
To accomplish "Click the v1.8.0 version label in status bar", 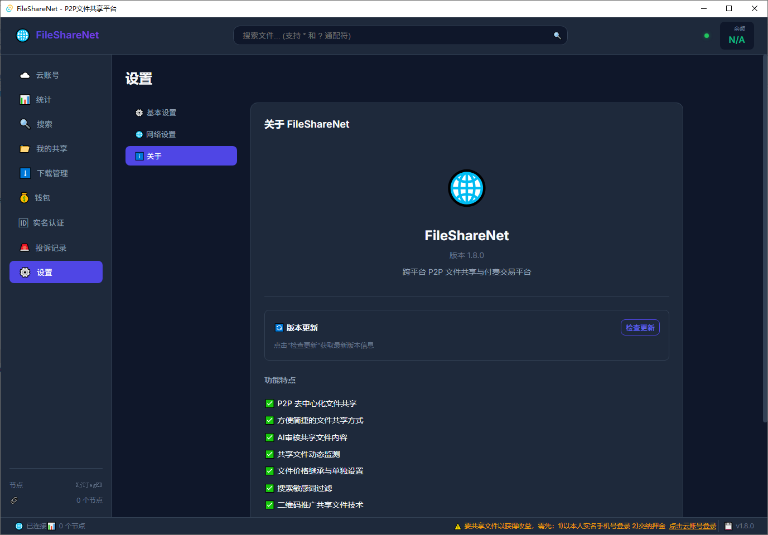I will [x=745, y=526].
